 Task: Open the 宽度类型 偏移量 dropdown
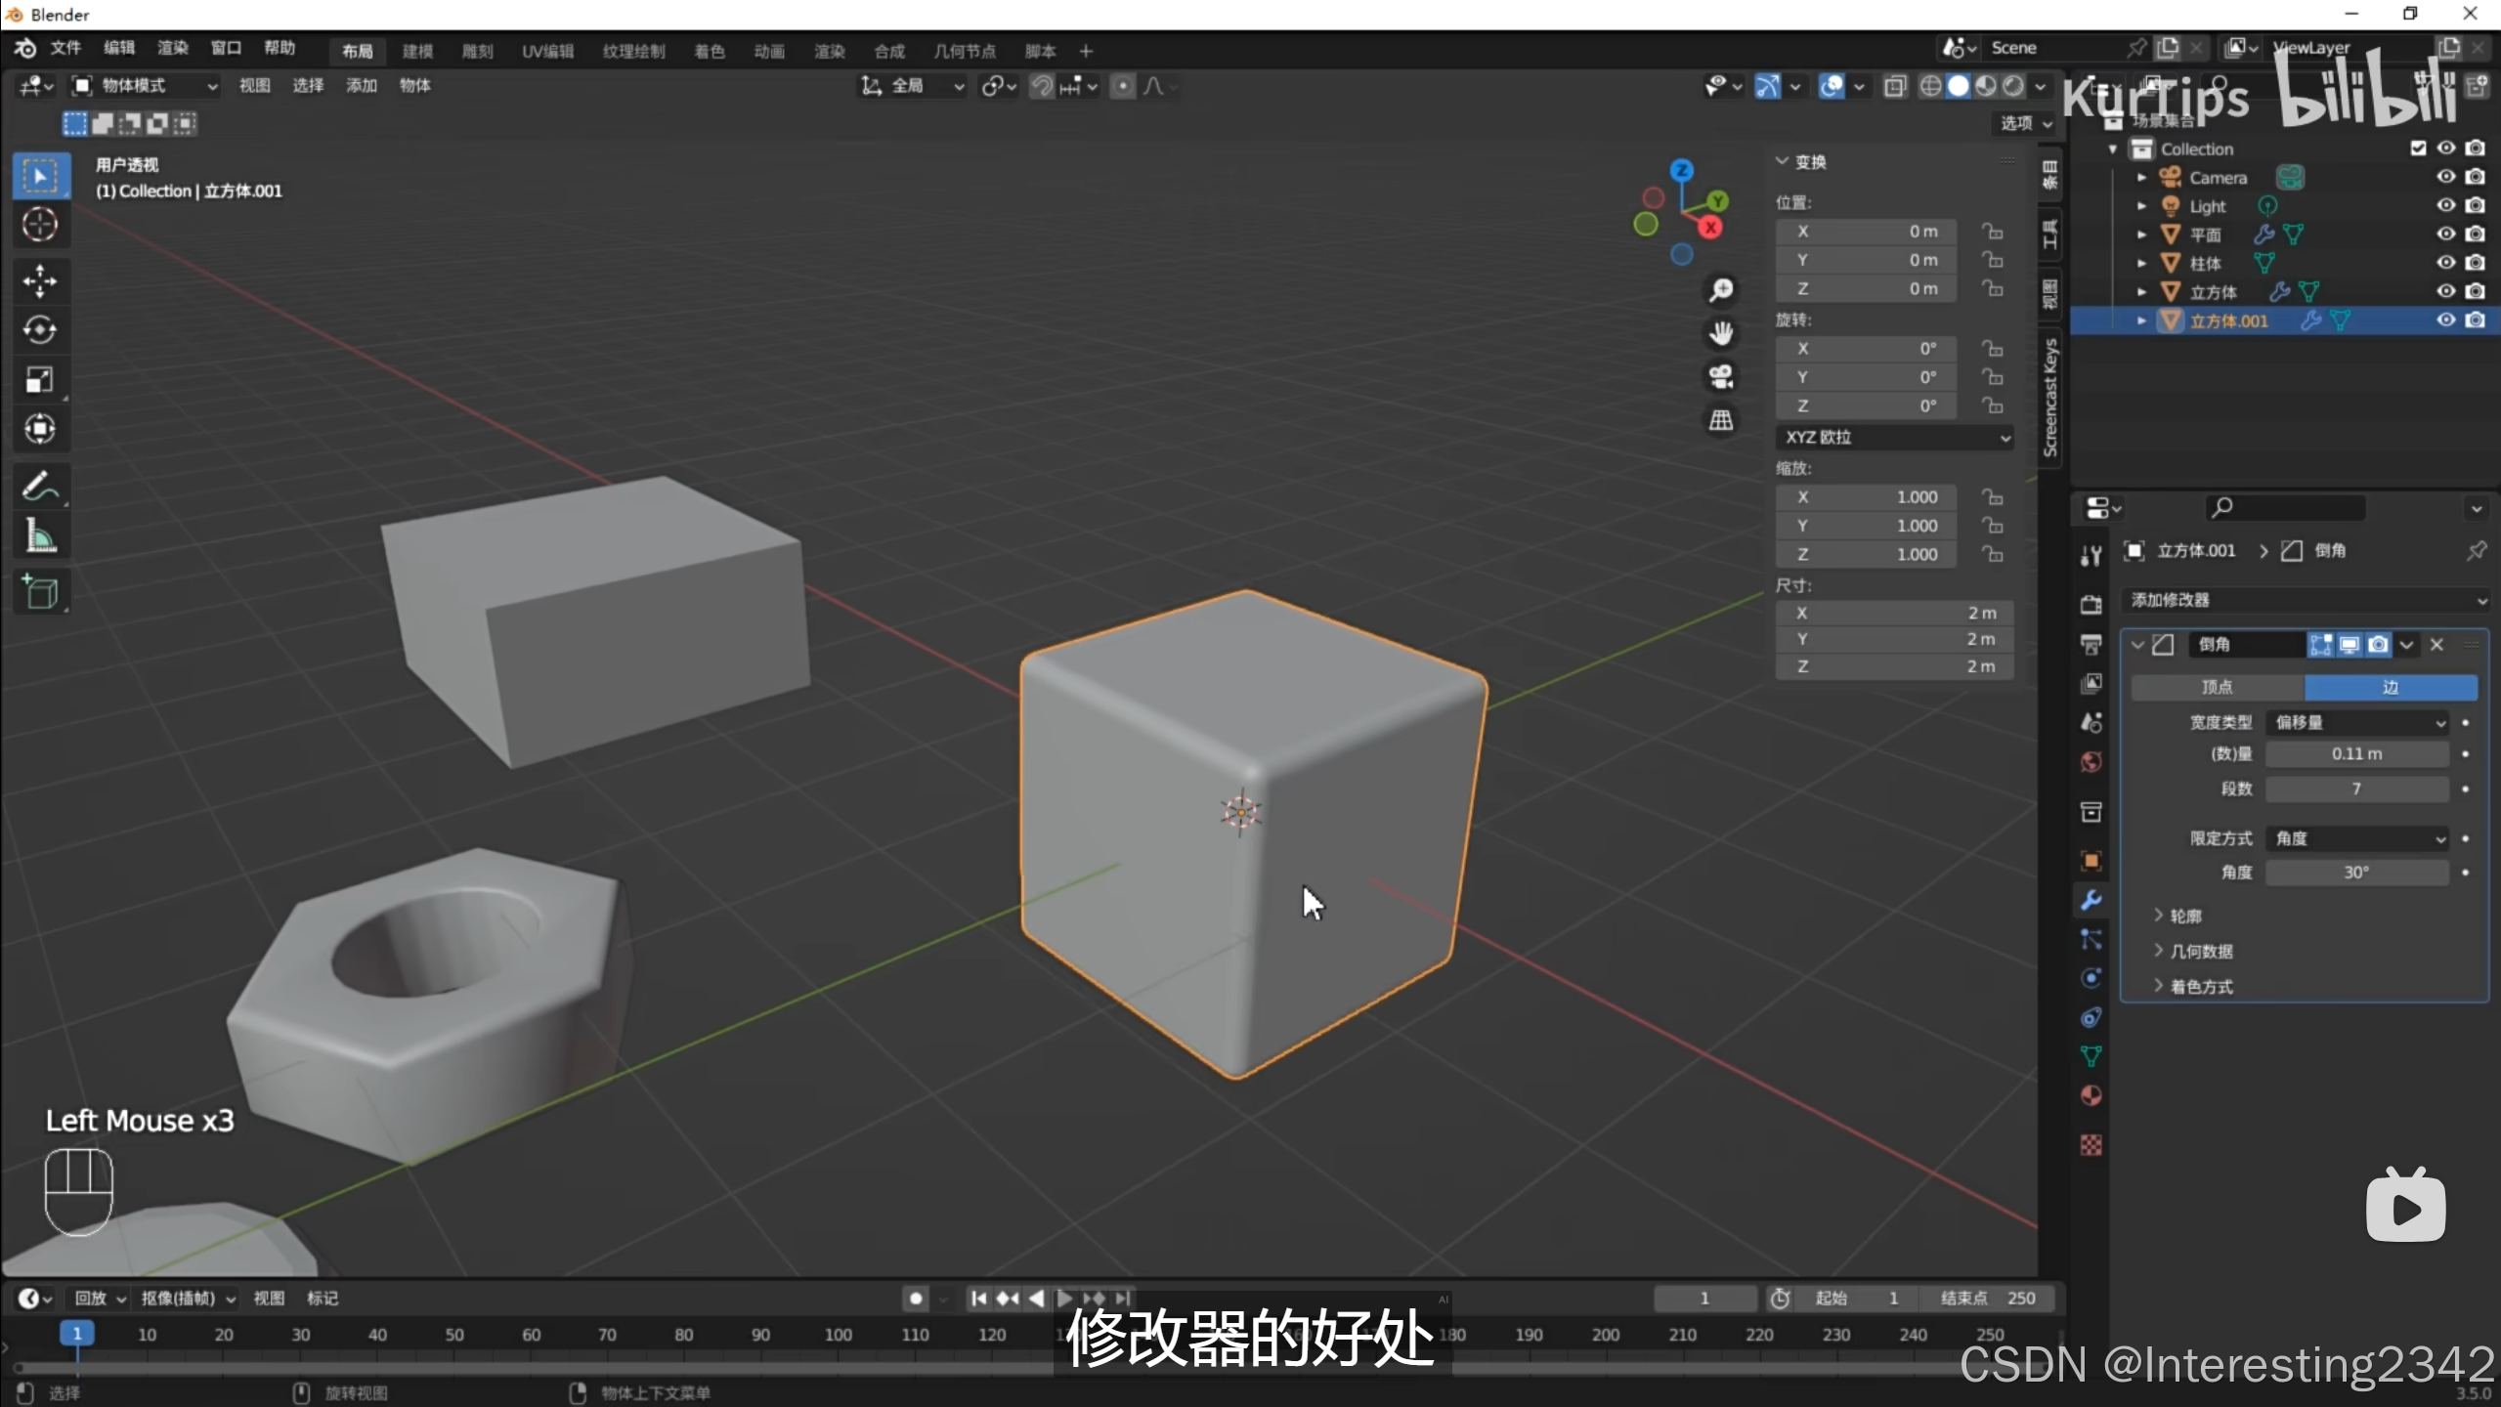[x=2356, y=722]
